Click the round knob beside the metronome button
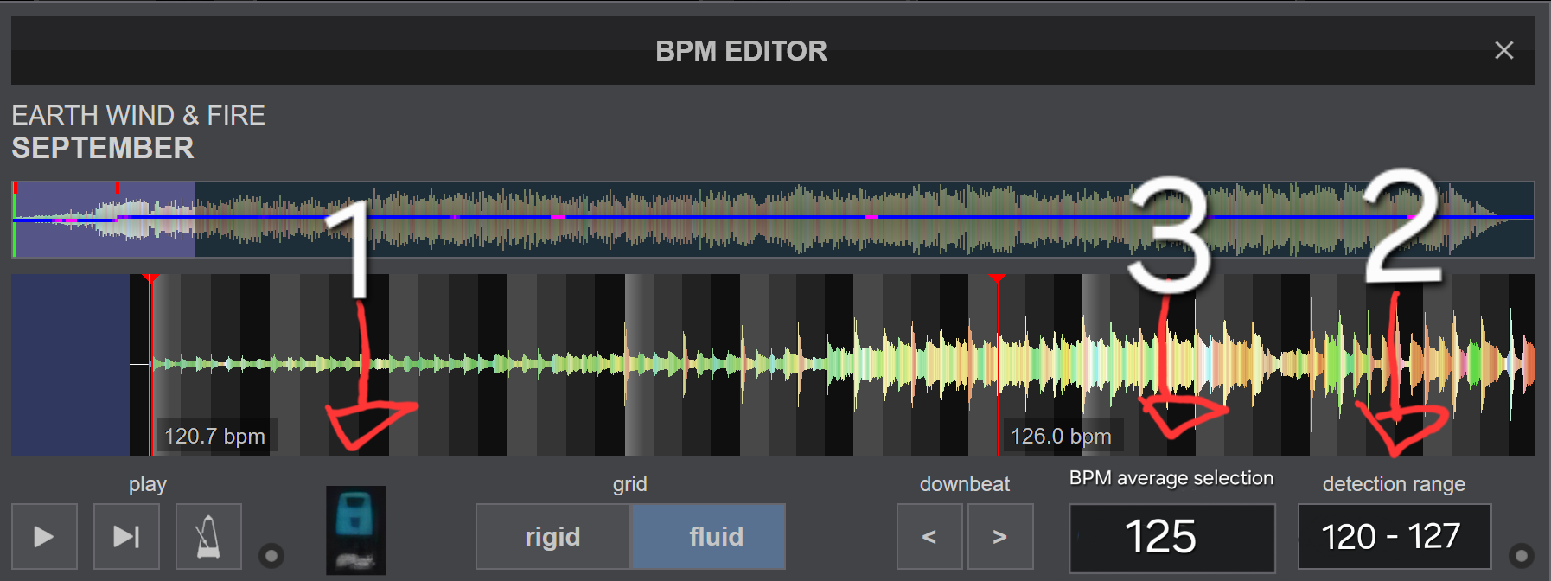Screen dimensions: 1551x581 [271, 555]
